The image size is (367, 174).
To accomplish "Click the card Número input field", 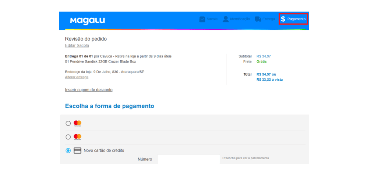I will click(x=188, y=159).
